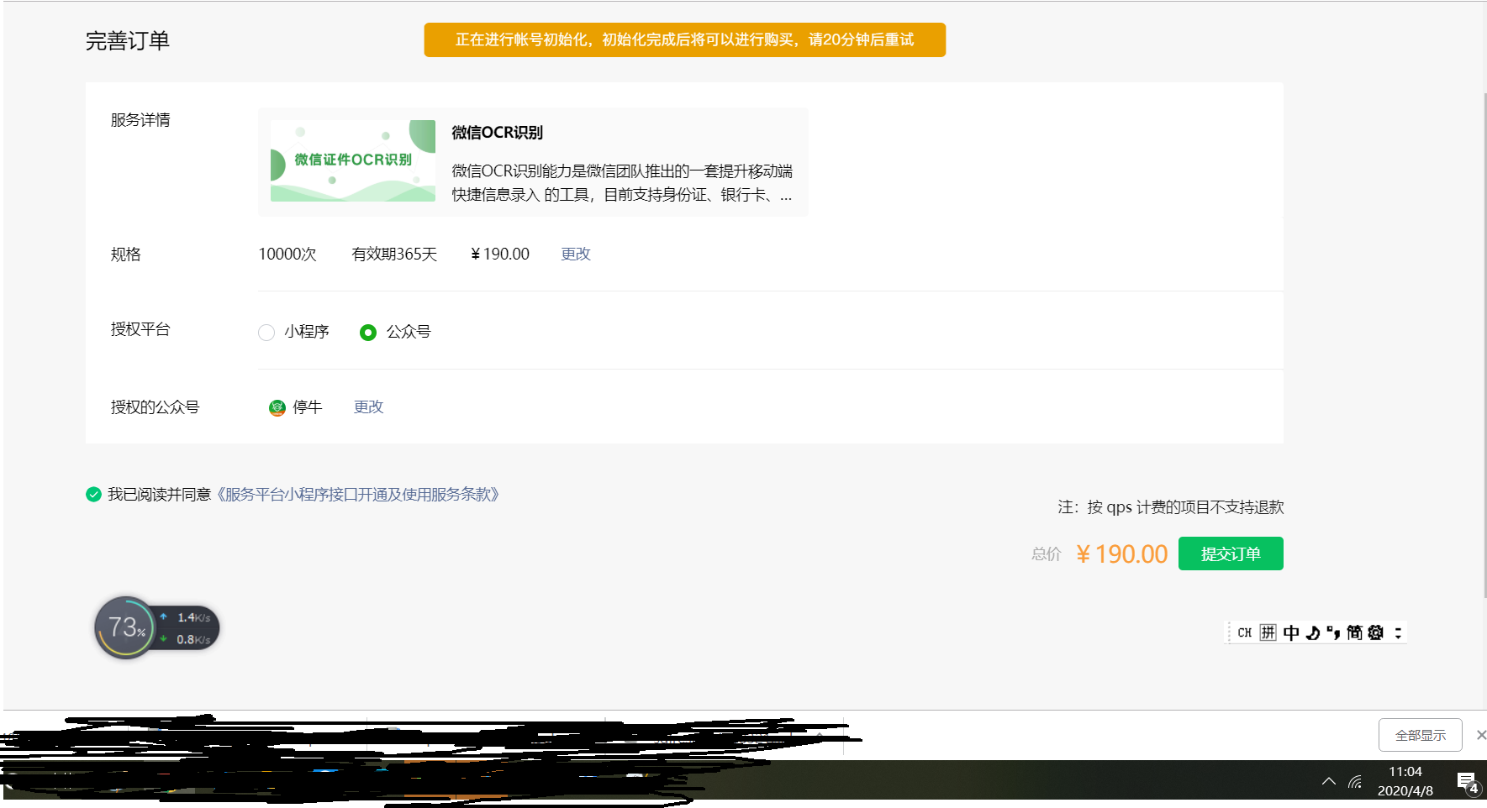Image resolution: width=1487 pixels, height=808 pixels.
Task: Click the moon half-width/full-width icon
Action: tap(1313, 632)
